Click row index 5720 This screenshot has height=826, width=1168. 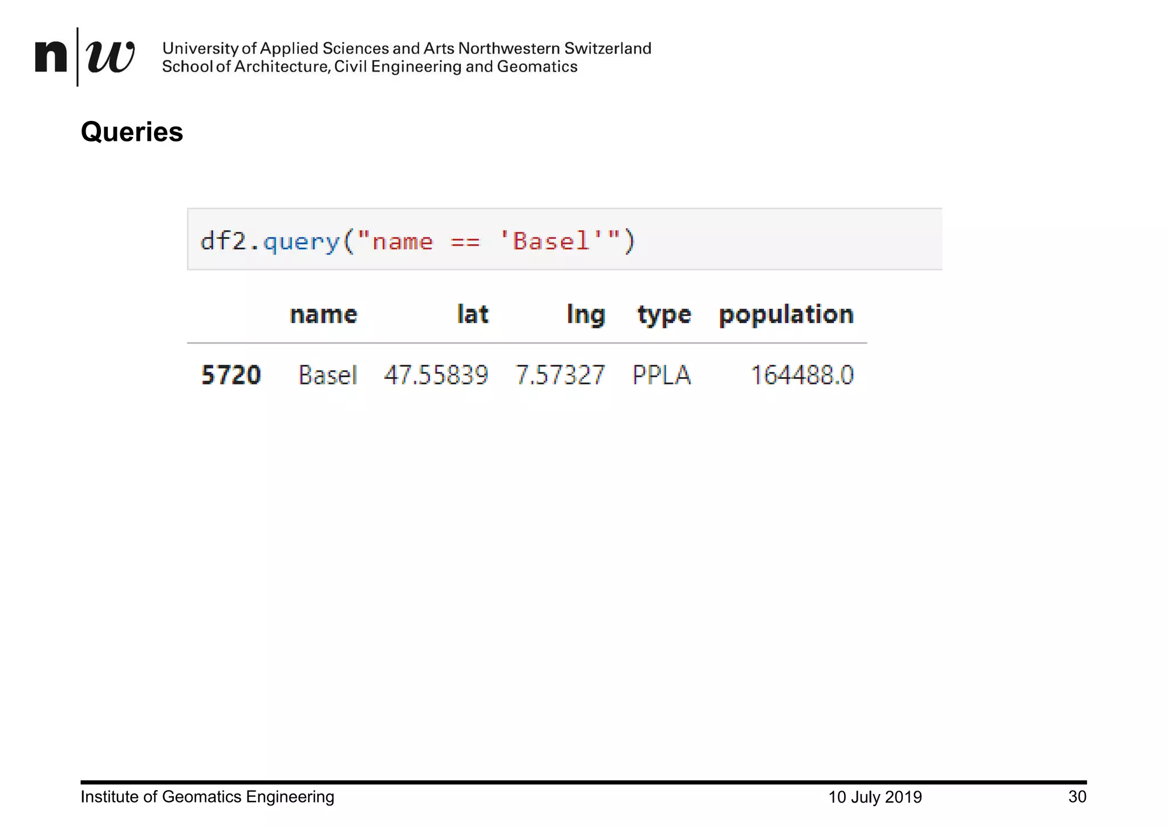[231, 375]
